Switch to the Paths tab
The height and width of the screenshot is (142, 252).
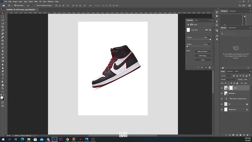click(x=237, y=71)
